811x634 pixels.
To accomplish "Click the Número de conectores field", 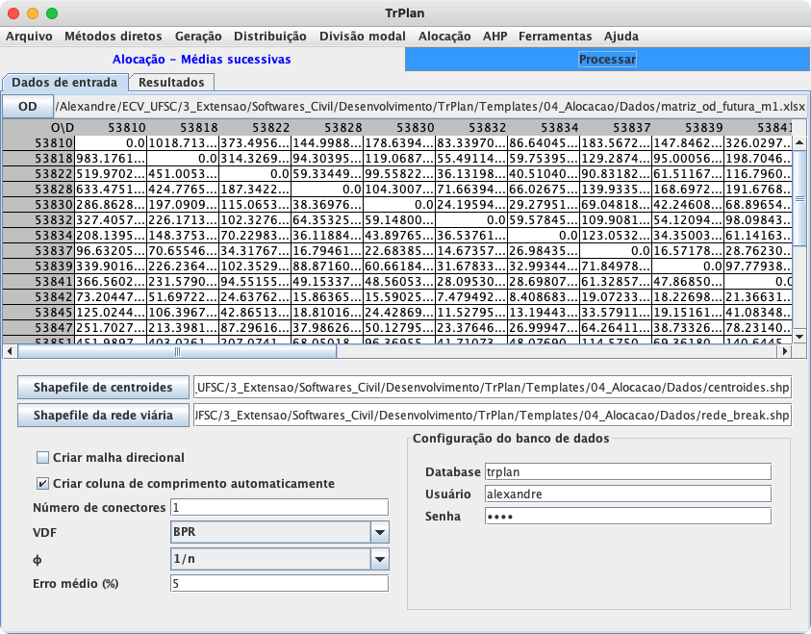I will (x=279, y=507).
